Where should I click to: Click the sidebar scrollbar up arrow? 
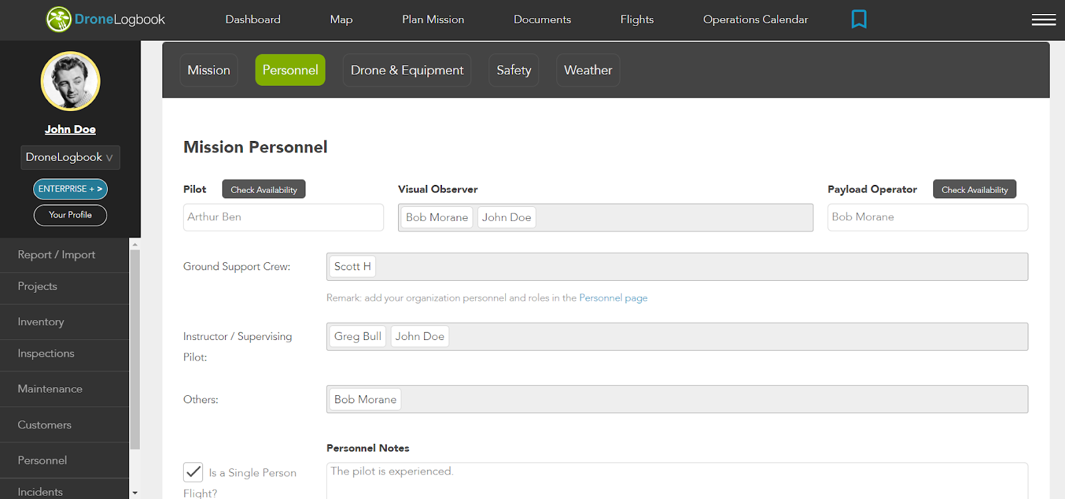click(135, 244)
